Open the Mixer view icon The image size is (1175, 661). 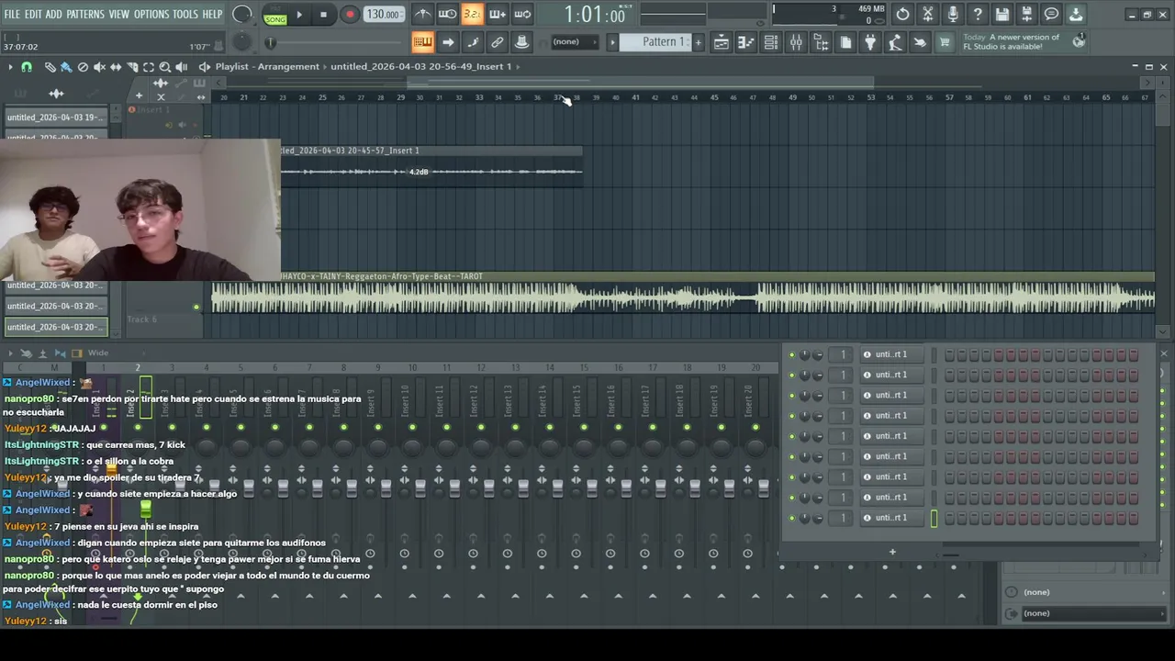coord(796,42)
